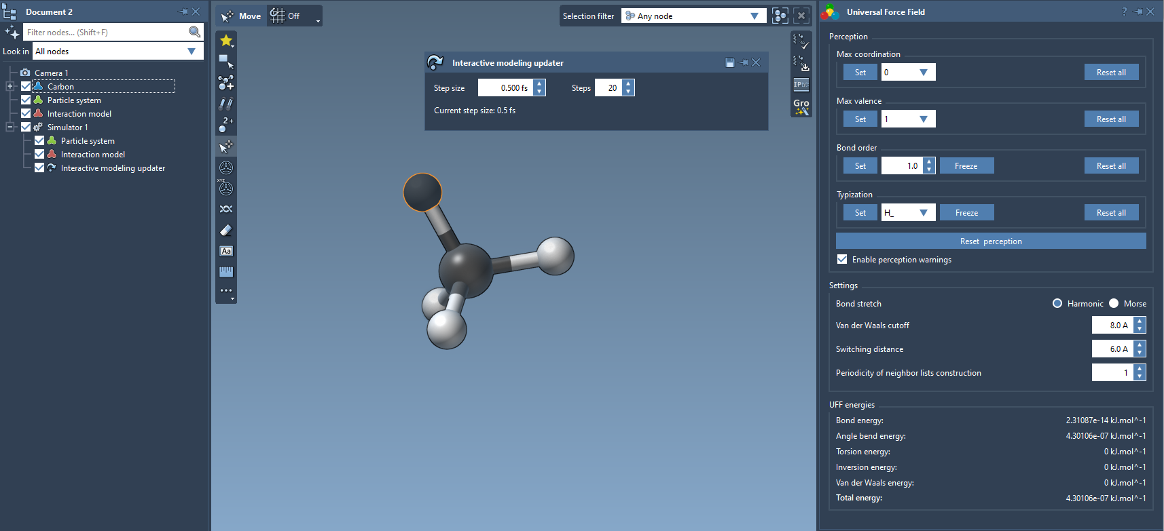Toggle visibility checkbox for Carbon node
Image resolution: width=1164 pixels, height=531 pixels.
(26, 87)
